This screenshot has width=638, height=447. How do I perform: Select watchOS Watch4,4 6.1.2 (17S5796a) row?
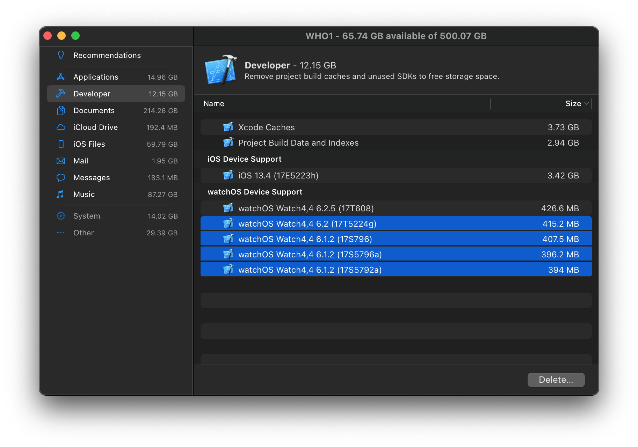pyautogui.click(x=396, y=254)
